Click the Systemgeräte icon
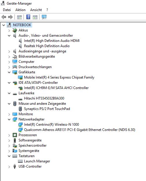The image size is (146, 181). 15,151
